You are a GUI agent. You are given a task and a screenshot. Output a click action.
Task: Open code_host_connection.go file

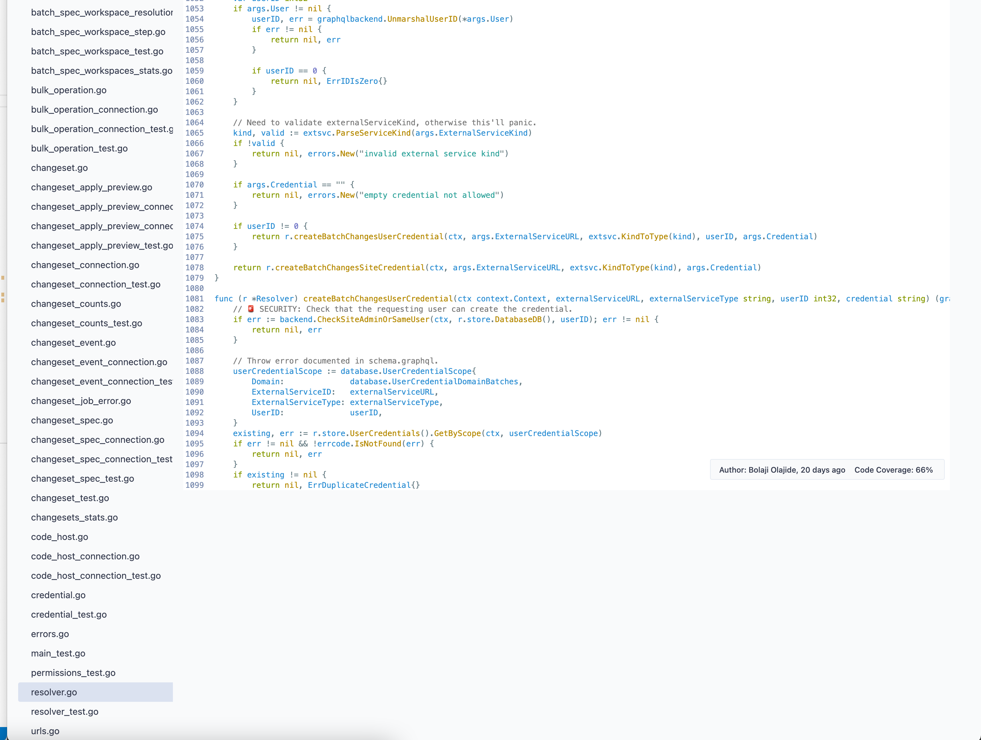(85, 556)
